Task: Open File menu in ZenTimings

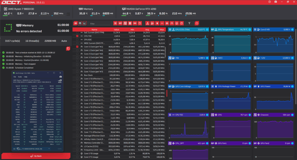Action: point(15,77)
